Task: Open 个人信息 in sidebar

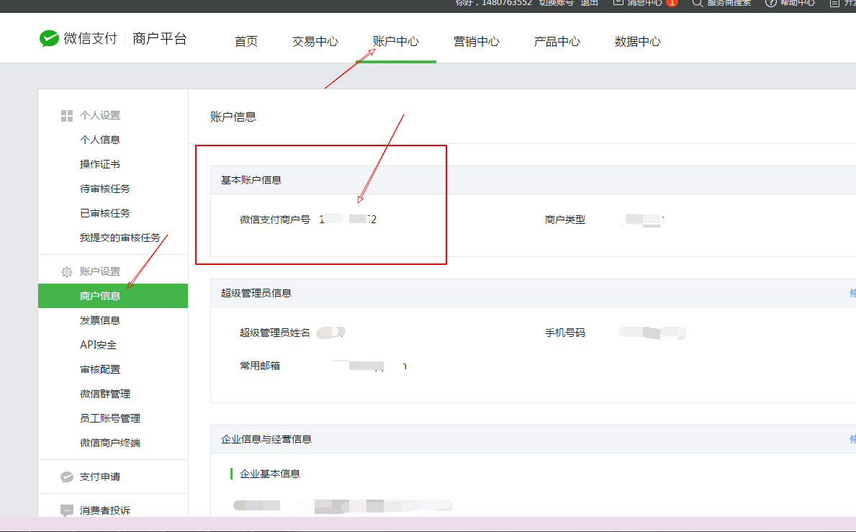Action: [100, 140]
